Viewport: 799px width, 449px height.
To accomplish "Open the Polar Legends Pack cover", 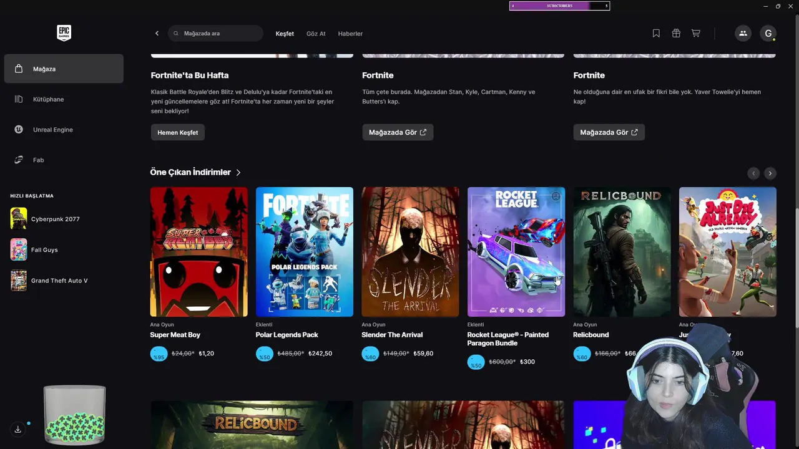I will tap(305, 252).
